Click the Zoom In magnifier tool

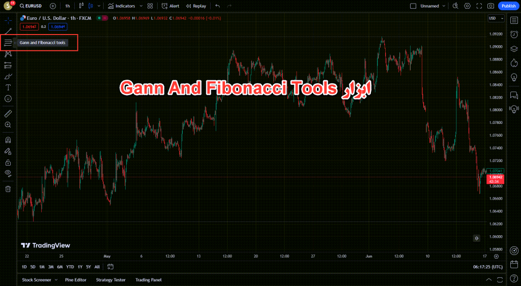pyautogui.click(x=8, y=124)
